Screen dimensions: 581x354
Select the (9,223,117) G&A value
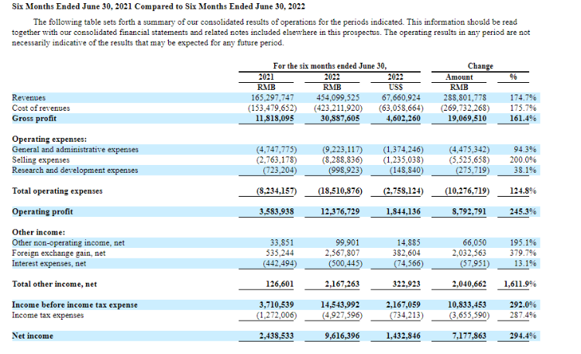[x=342, y=150]
